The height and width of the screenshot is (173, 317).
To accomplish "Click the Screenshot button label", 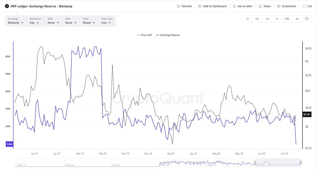I will coord(289,6).
